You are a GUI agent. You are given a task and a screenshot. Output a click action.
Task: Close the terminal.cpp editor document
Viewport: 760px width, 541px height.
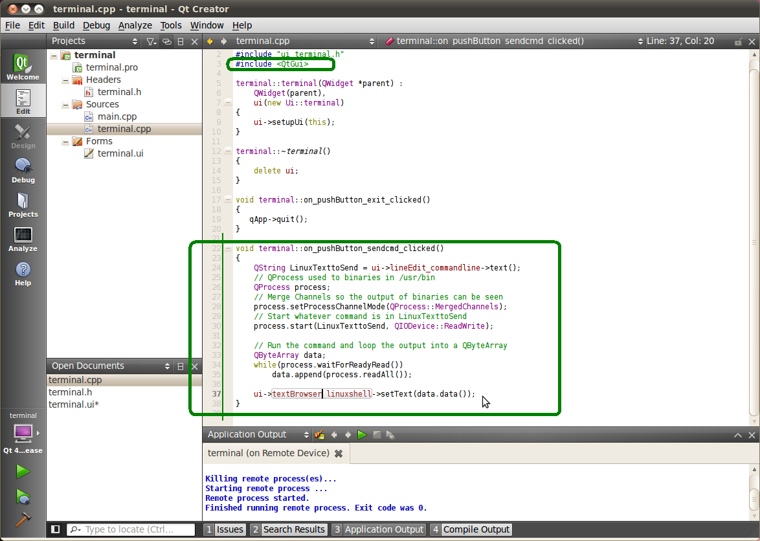click(752, 41)
